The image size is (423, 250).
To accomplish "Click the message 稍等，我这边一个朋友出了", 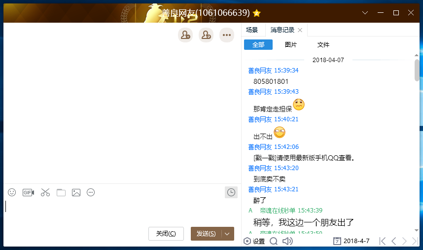I will [x=303, y=222].
